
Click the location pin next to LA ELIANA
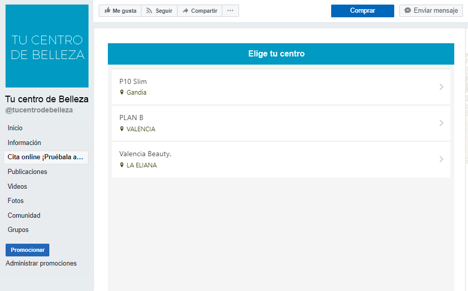pyautogui.click(x=122, y=165)
